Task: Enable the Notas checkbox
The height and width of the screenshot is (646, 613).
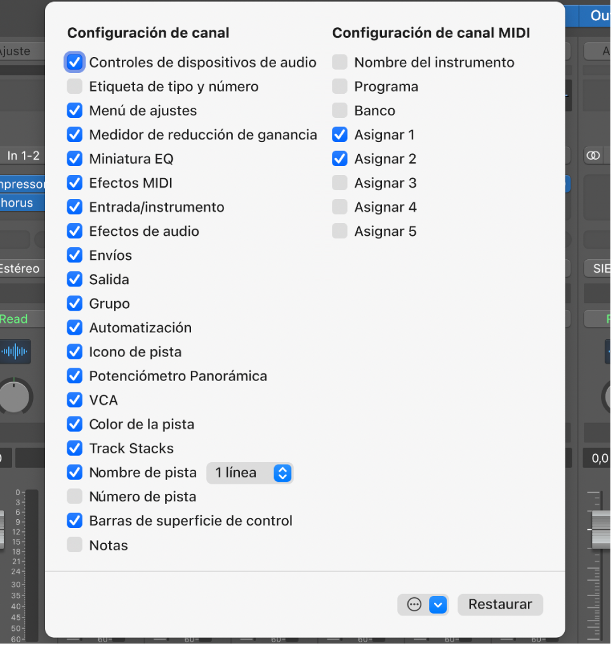Action: pyautogui.click(x=75, y=545)
